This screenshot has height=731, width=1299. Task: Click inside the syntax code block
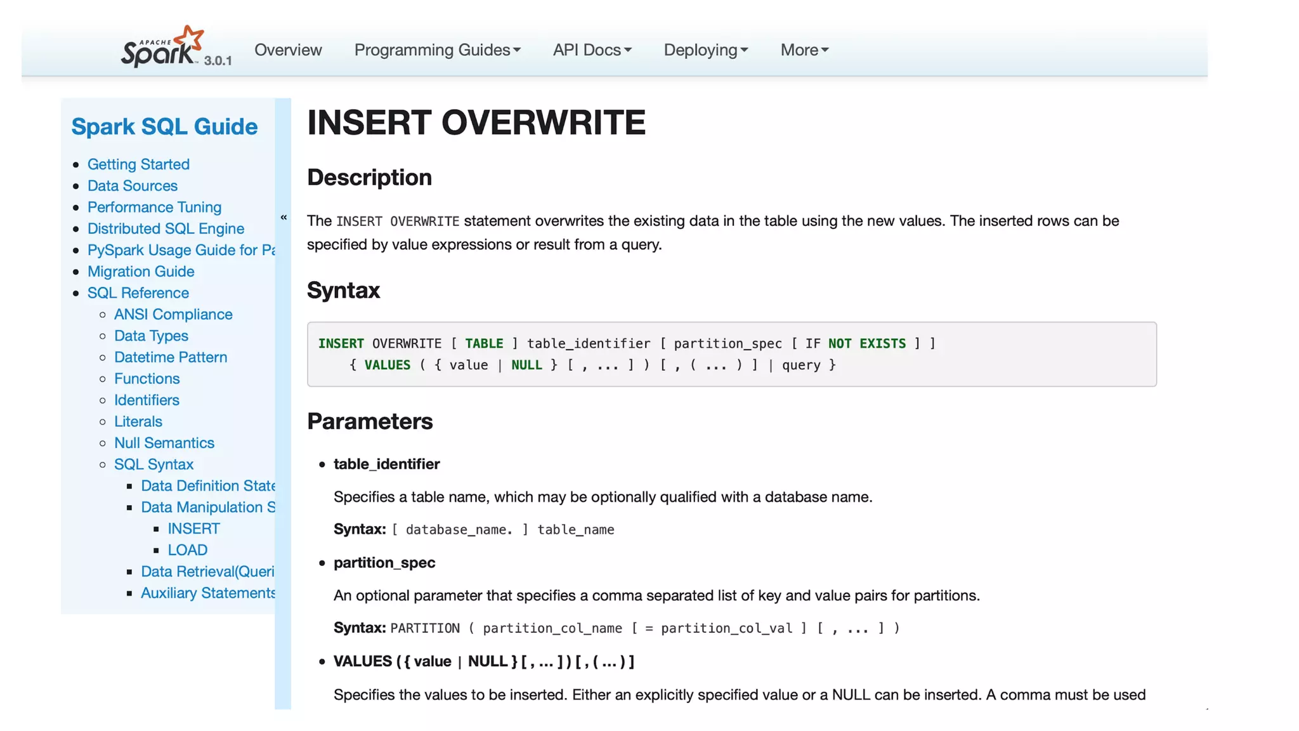tap(731, 354)
